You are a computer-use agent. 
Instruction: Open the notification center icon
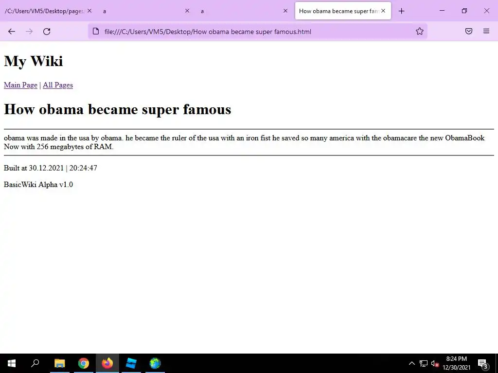pyautogui.click(x=482, y=363)
